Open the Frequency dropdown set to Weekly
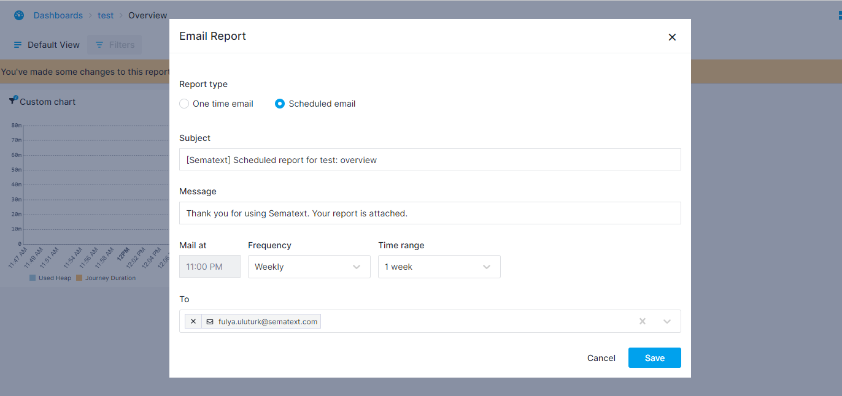Viewport: 842px width, 396px height. pos(309,267)
